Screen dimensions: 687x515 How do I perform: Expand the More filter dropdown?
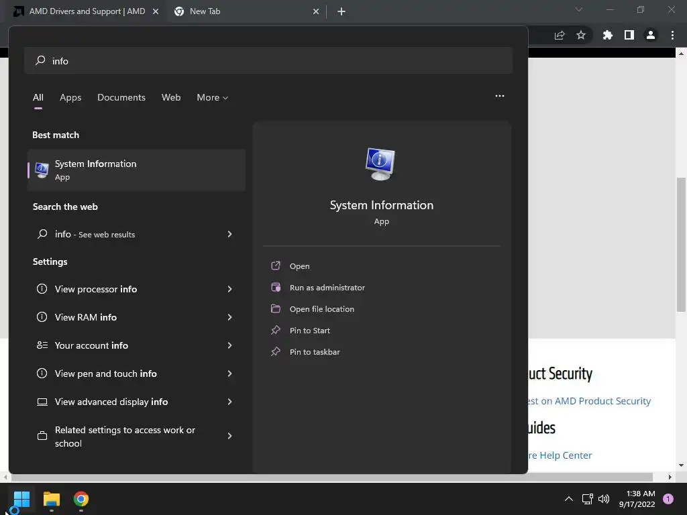[x=213, y=97]
